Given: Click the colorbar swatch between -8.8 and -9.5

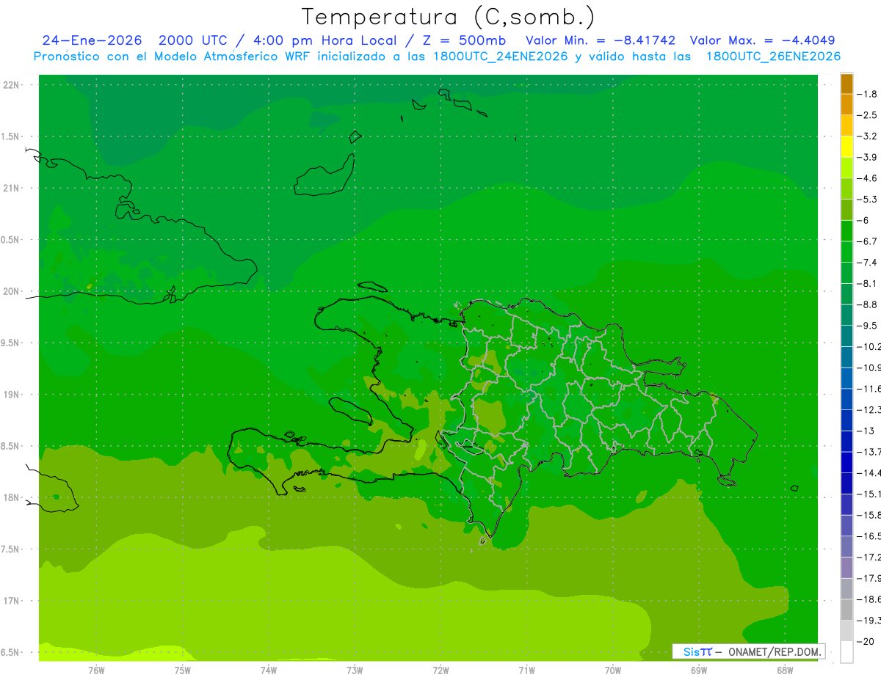Looking at the screenshot, I should pos(846,315).
